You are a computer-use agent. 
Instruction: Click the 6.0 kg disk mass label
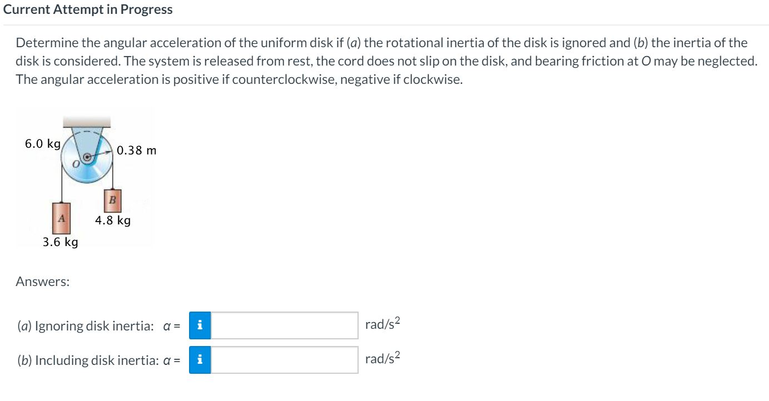tap(42, 143)
